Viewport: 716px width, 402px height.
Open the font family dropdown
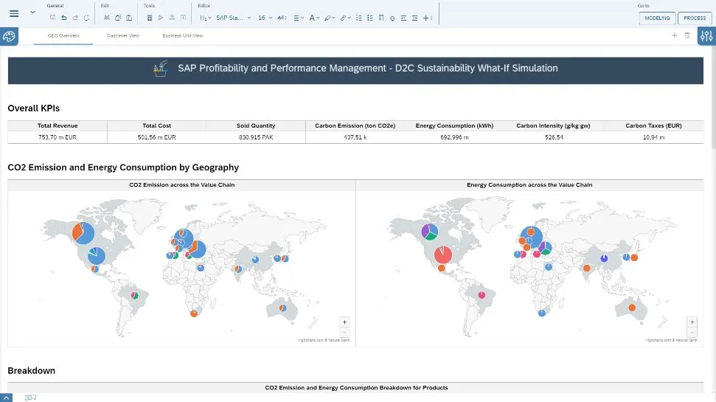click(233, 17)
